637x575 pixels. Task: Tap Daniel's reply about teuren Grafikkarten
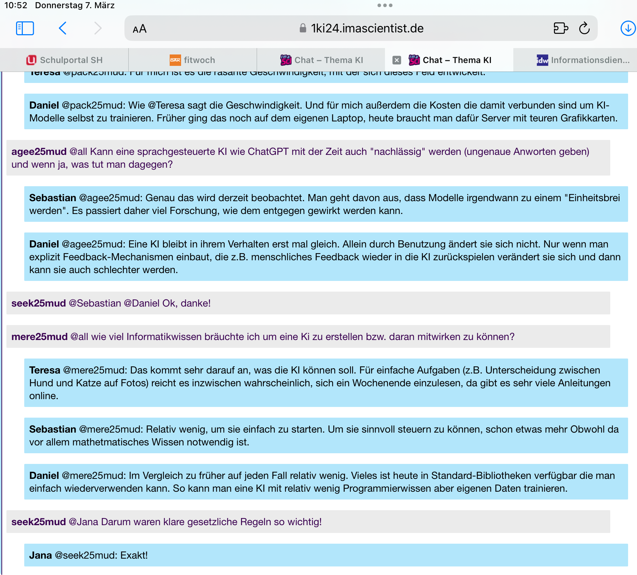pyautogui.click(x=326, y=111)
